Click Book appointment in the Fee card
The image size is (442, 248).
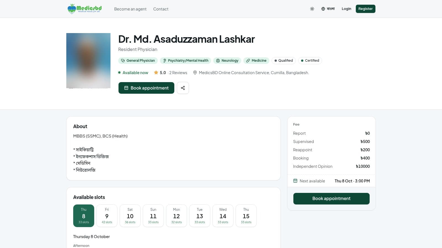[x=331, y=199]
